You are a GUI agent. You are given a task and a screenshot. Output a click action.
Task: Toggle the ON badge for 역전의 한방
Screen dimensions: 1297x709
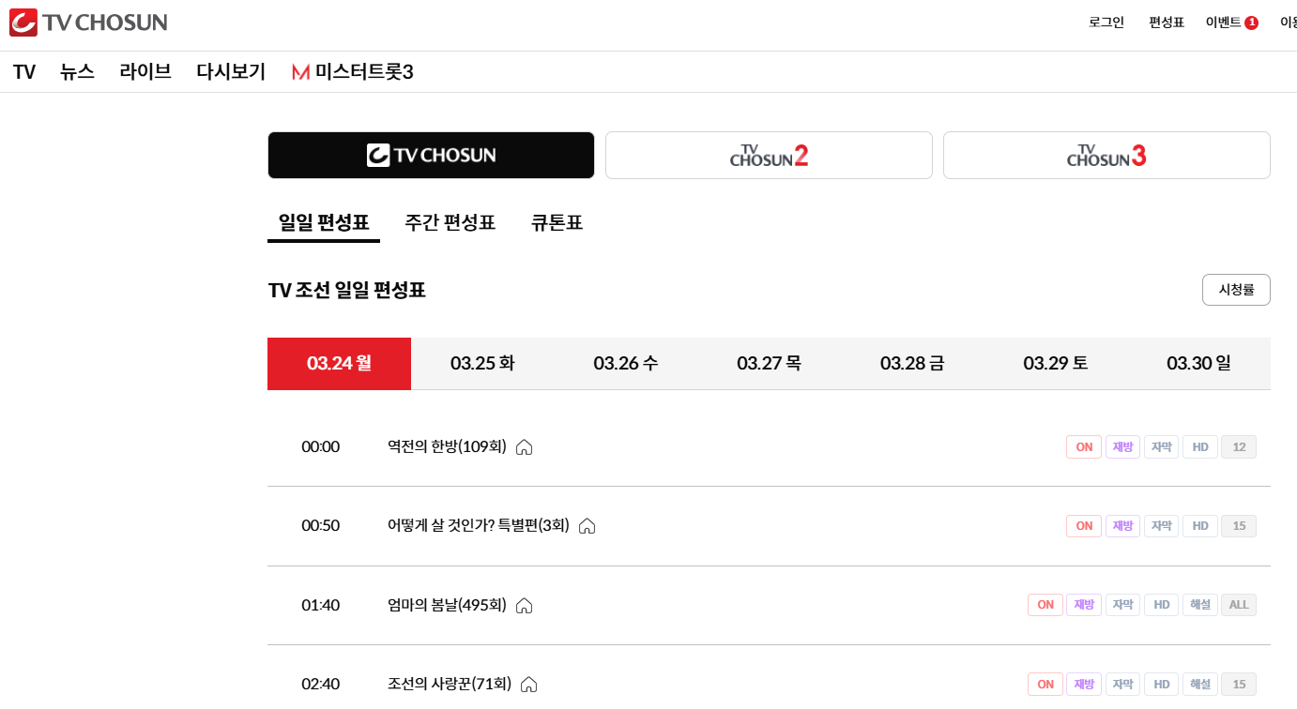click(1083, 446)
